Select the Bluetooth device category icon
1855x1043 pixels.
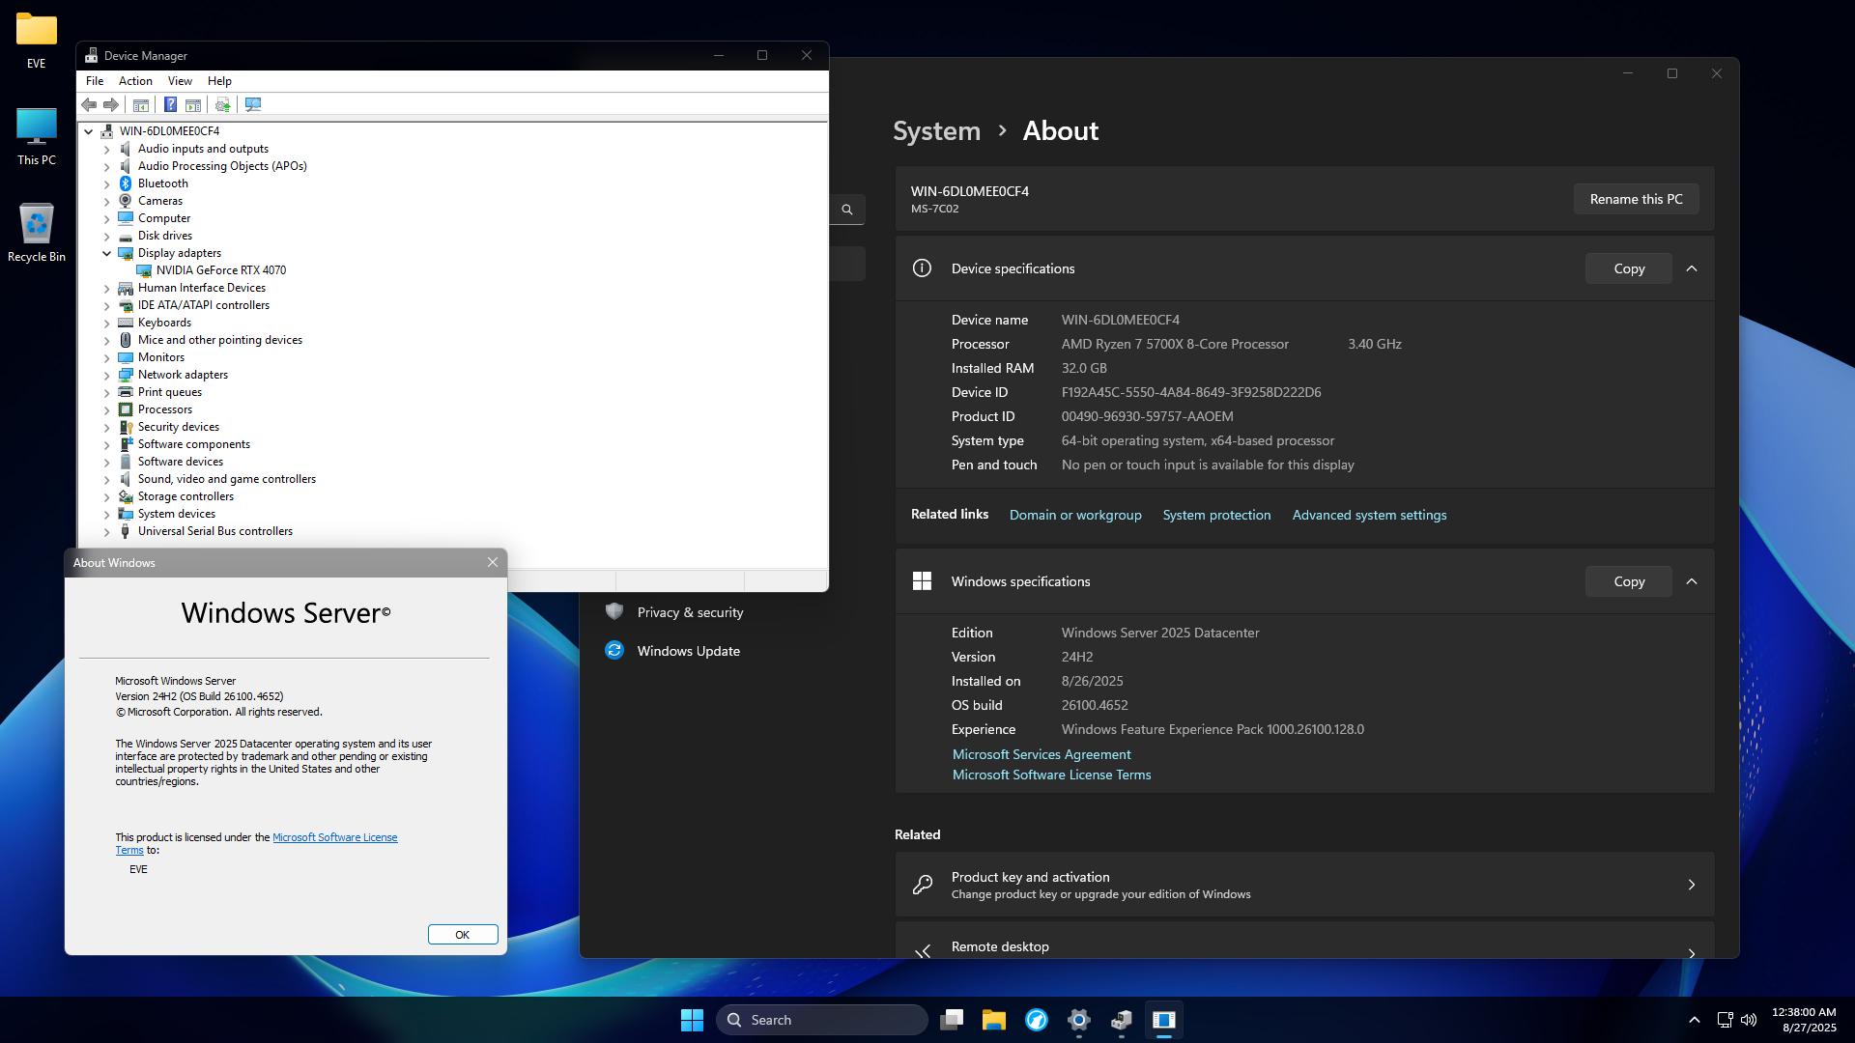coord(126,183)
